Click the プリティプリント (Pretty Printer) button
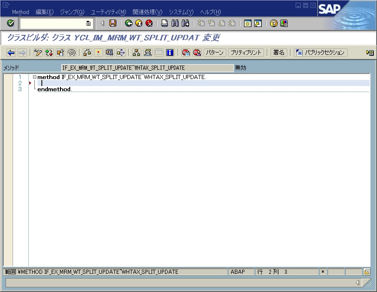The image size is (377, 292). [247, 53]
